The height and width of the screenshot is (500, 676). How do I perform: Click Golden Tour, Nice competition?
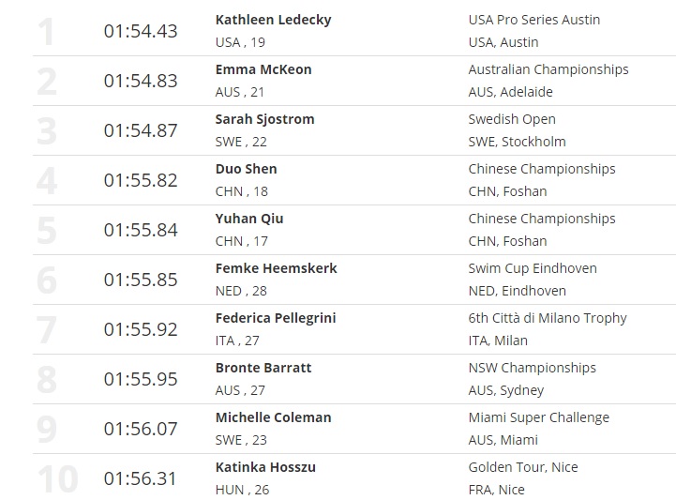point(523,467)
